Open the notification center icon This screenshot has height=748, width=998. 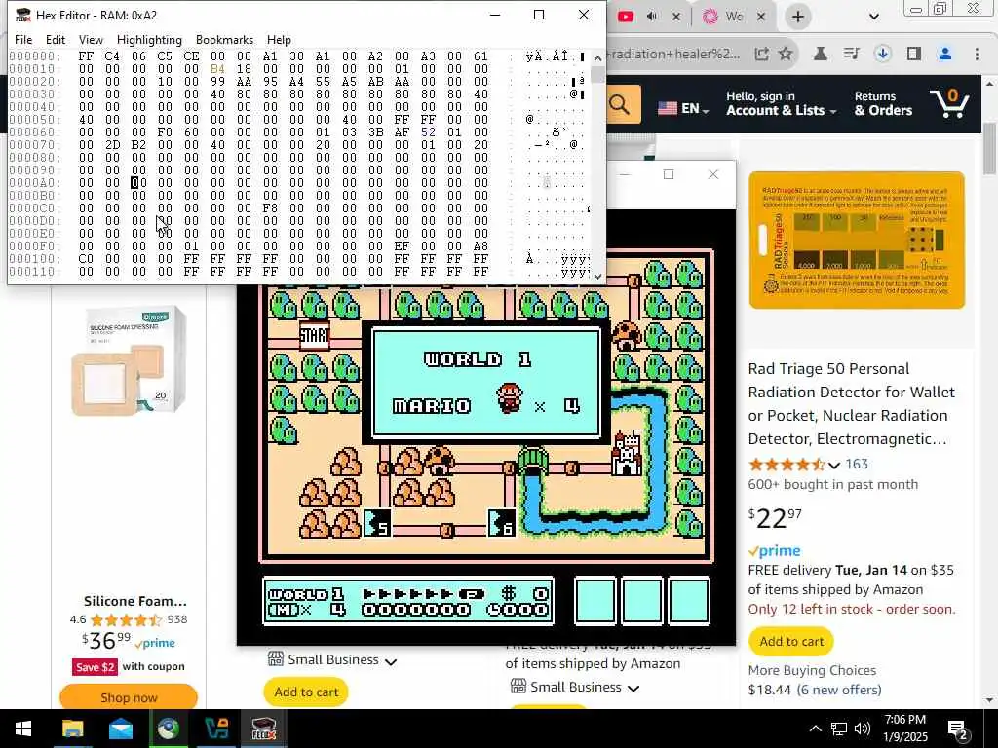coord(958,729)
